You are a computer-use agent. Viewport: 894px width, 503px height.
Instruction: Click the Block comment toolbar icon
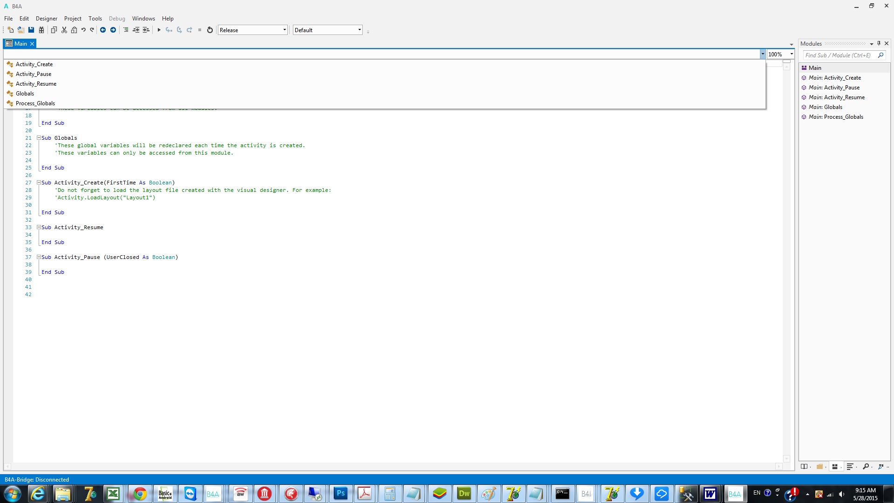coord(126,30)
